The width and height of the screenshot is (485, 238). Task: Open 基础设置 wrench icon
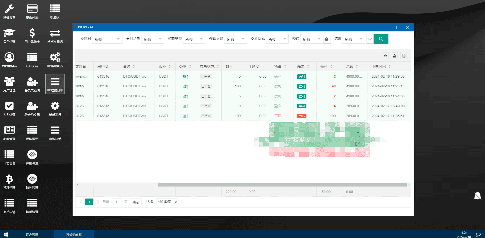9,9
